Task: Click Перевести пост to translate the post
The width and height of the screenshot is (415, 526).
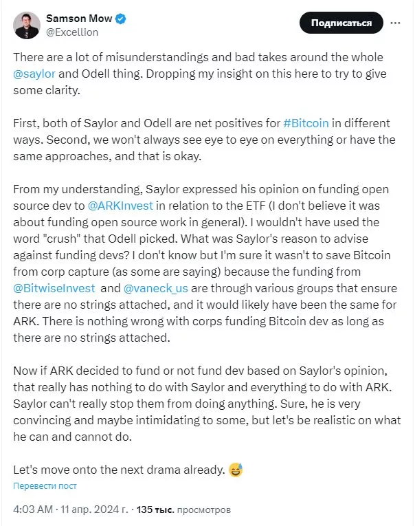Action: (45, 485)
